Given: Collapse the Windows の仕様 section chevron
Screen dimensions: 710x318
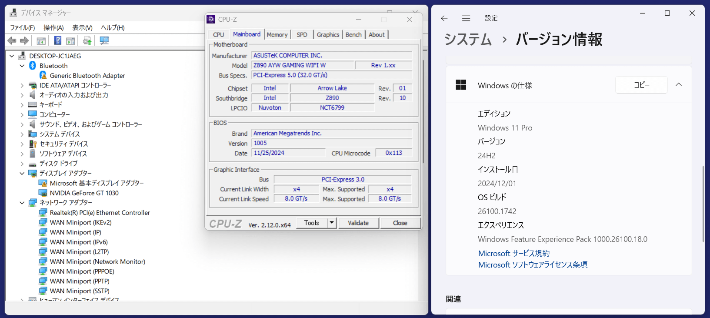Looking at the screenshot, I should [679, 85].
